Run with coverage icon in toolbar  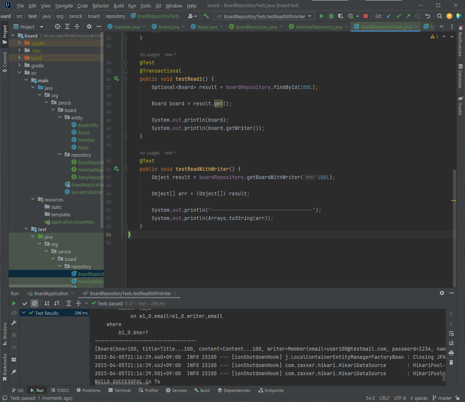click(x=340, y=16)
